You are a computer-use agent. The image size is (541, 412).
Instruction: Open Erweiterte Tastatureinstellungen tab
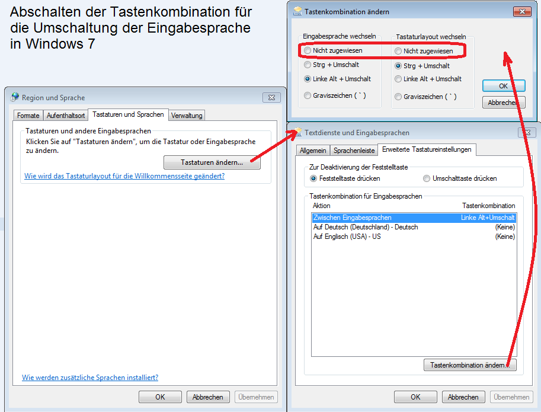(427, 149)
